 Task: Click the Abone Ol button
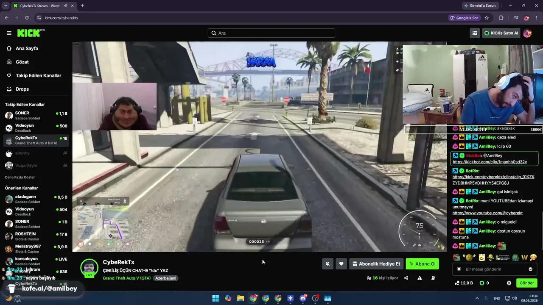pyautogui.click(x=422, y=264)
